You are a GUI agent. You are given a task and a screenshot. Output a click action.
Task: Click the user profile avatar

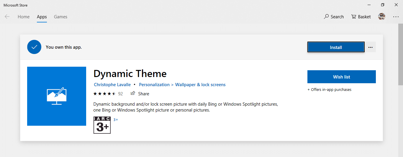[x=382, y=17]
